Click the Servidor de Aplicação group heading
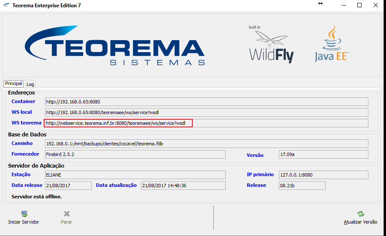386x236 pixels. coord(36,166)
